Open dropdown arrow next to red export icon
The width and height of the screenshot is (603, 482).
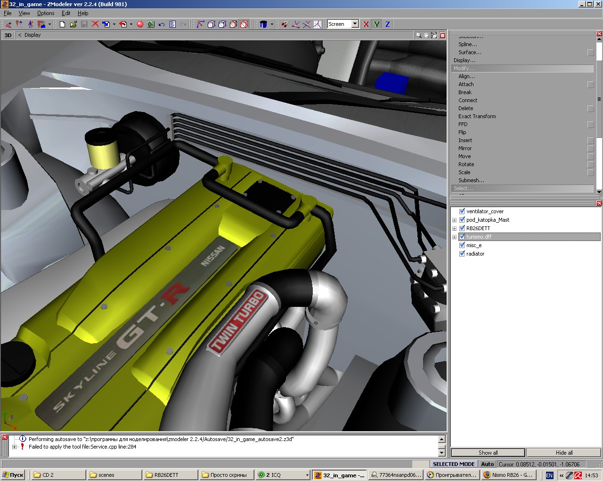pyautogui.click(x=131, y=24)
